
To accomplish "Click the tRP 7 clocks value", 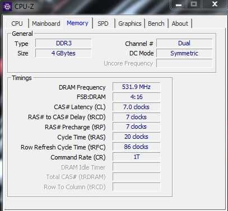I will click(x=136, y=127).
